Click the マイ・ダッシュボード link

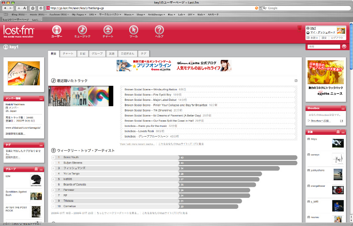click(x=323, y=33)
